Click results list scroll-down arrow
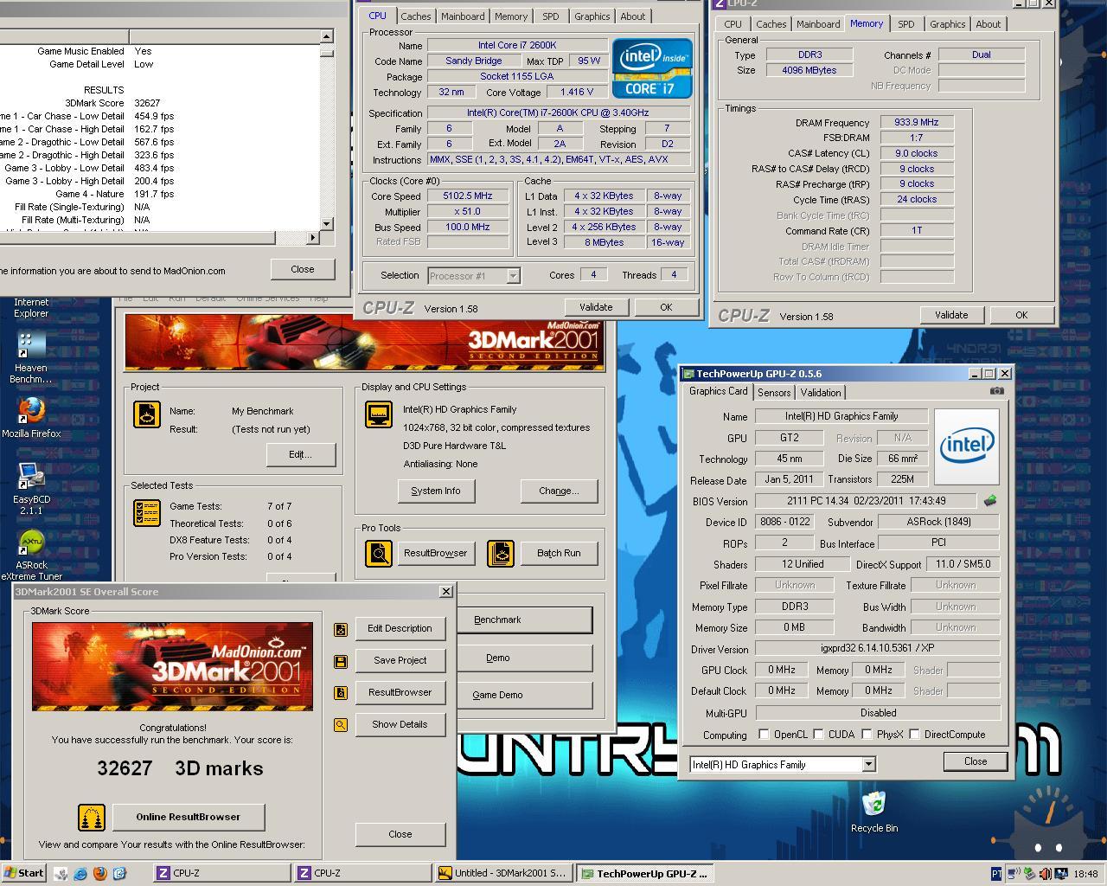This screenshot has width=1107, height=886. (326, 224)
